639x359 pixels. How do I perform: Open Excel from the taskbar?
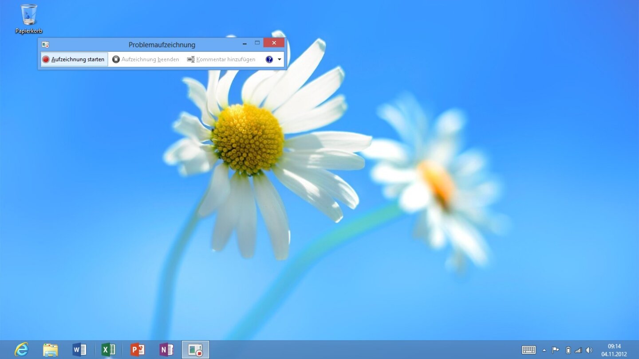pos(108,350)
